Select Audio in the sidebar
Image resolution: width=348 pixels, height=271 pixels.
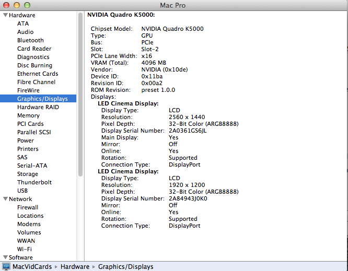[x=25, y=32]
